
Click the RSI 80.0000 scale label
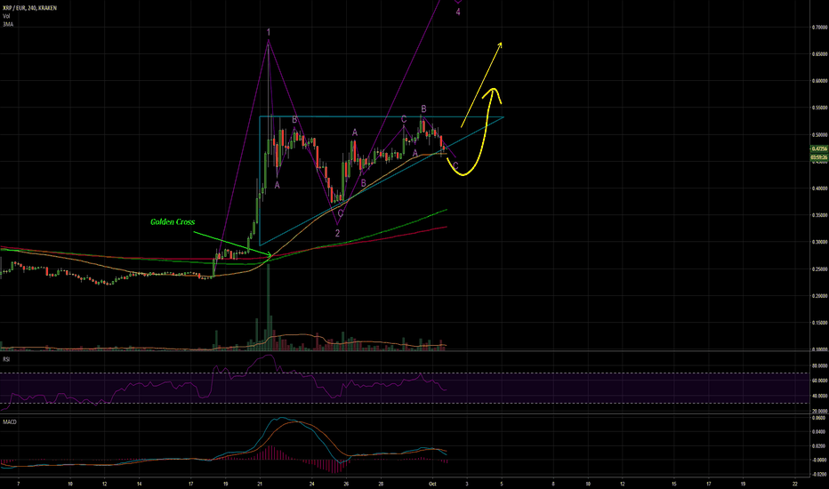coord(820,365)
